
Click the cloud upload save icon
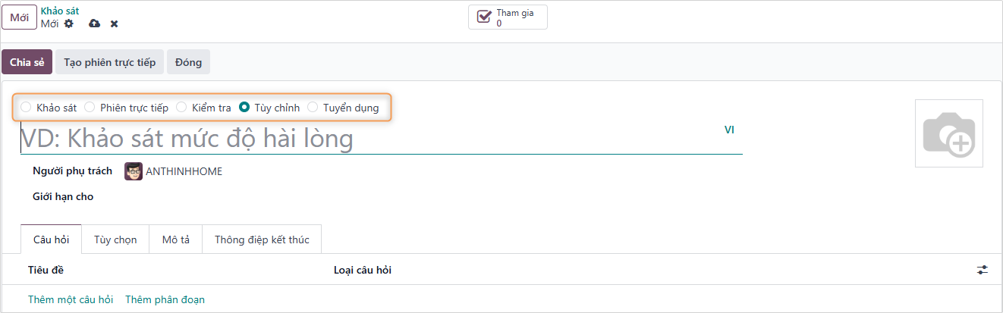[x=94, y=23]
